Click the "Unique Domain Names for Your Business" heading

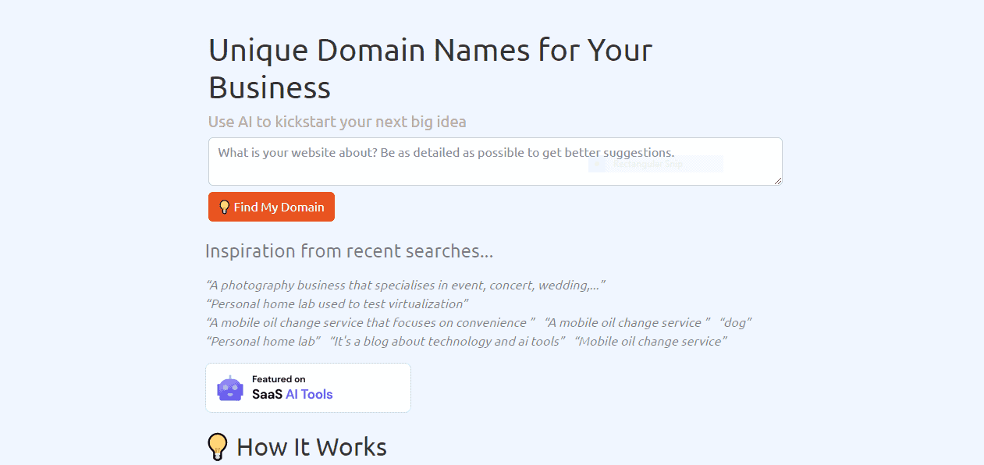(430, 69)
